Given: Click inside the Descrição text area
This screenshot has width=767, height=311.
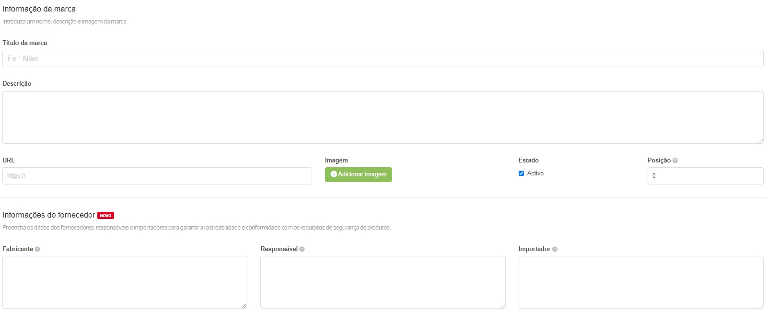Looking at the screenshot, I should (383, 117).
